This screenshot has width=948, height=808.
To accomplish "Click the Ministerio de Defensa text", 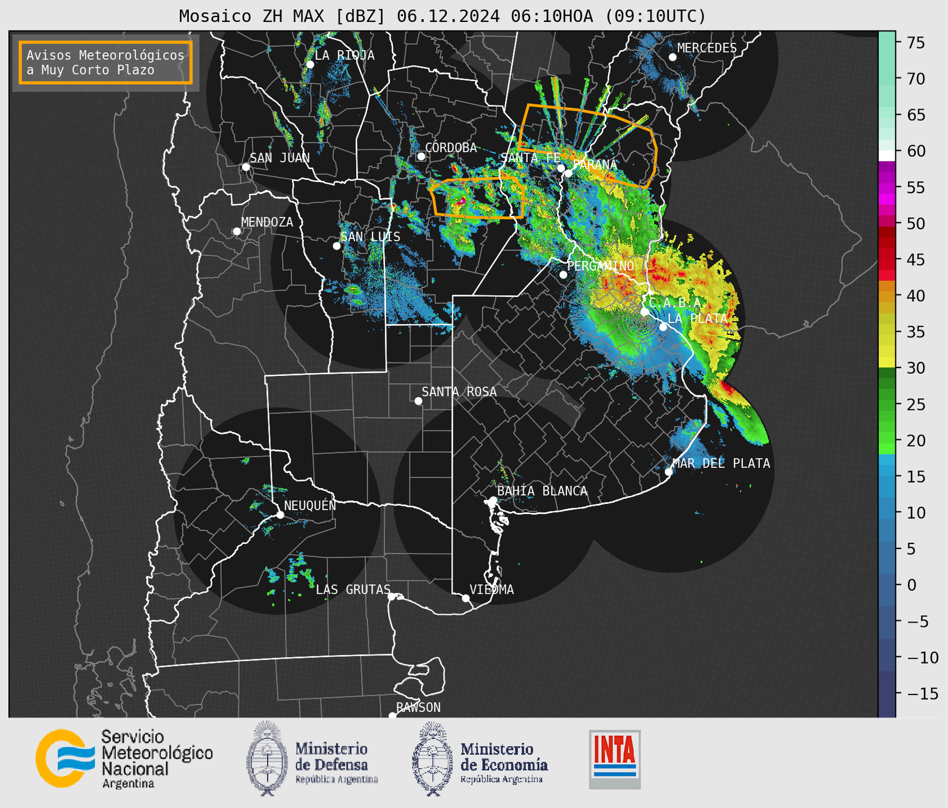I will (x=336, y=762).
